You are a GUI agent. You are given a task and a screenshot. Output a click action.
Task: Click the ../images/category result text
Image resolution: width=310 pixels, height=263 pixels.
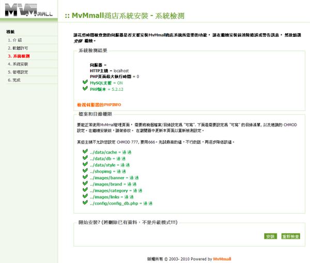pyautogui.click(x=116, y=191)
